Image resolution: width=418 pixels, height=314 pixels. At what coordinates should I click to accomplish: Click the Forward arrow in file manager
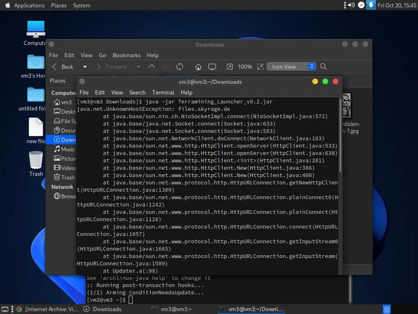pos(111,67)
